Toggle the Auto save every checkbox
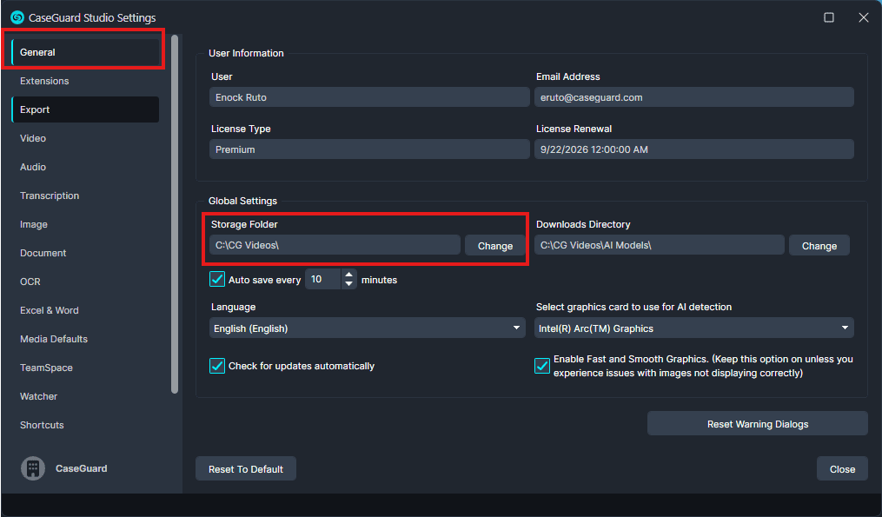The image size is (882, 517). (218, 280)
